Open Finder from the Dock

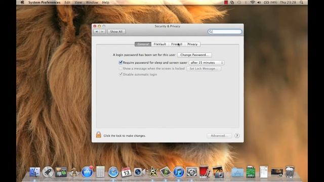[x=35, y=172]
